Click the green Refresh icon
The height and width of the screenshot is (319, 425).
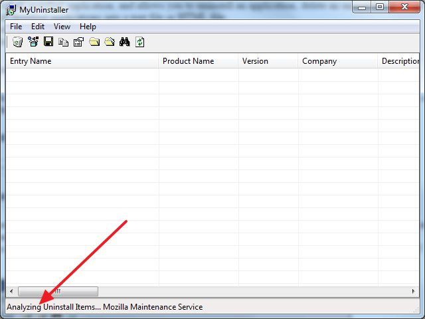[x=140, y=42]
